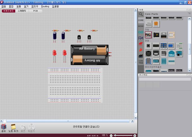Click the canvas vertical scroll down arrow
Viewport: 192px width, 137px height.
[x=136, y=118]
